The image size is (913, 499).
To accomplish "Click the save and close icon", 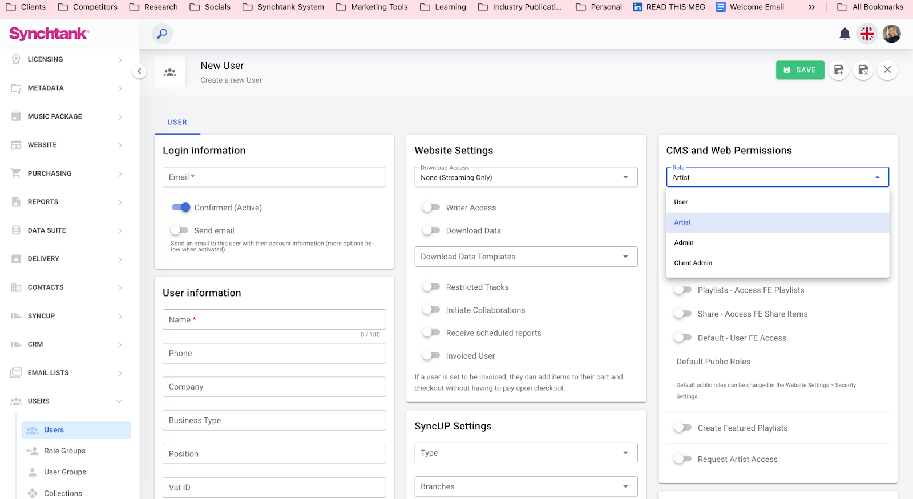I will pyautogui.click(x=863, y=70).
